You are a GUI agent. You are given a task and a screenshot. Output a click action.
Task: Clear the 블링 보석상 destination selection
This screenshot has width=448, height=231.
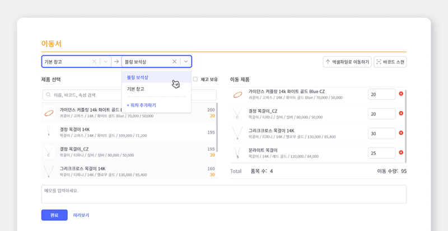pos(174,62)
